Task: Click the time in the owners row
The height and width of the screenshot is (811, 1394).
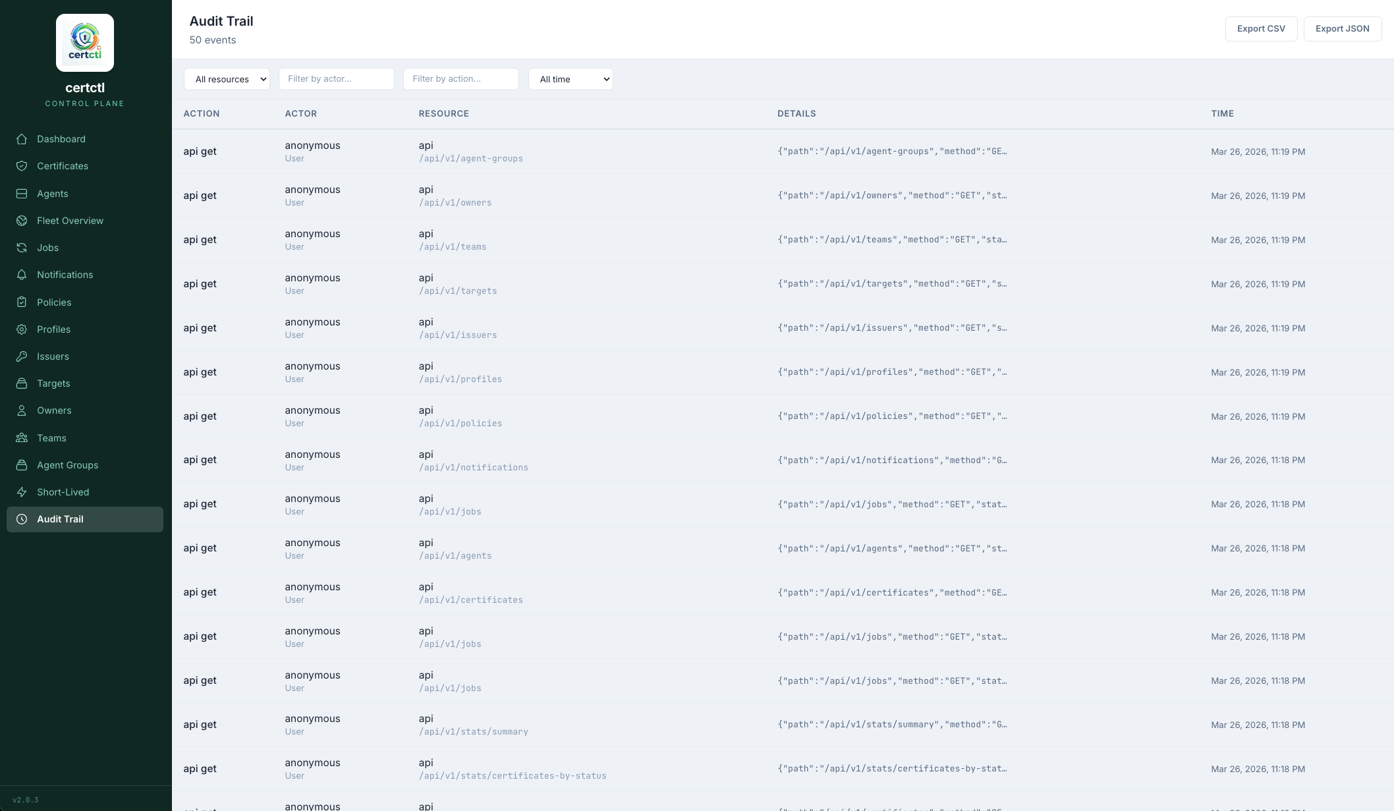Action: pyautogui.click(x=1258, y=196)
